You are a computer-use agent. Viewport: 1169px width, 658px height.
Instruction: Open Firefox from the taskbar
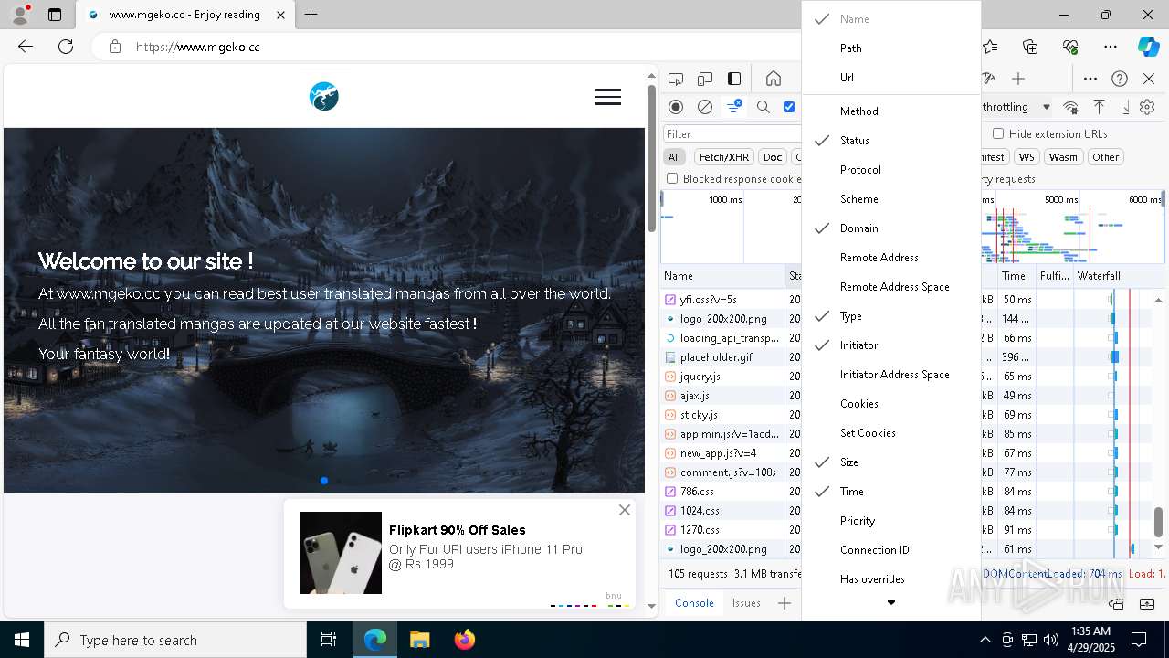tap(465, 640)
